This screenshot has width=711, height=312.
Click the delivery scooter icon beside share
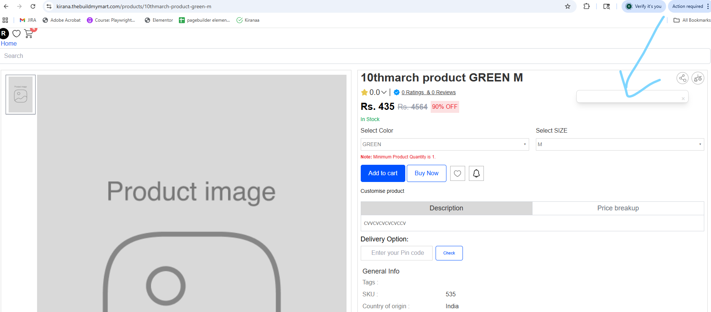698,78
